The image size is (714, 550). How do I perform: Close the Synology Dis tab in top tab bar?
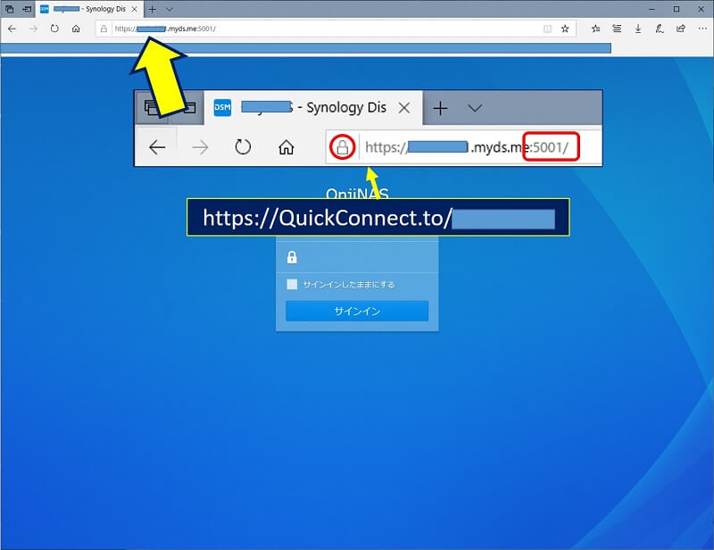(137, 8)
